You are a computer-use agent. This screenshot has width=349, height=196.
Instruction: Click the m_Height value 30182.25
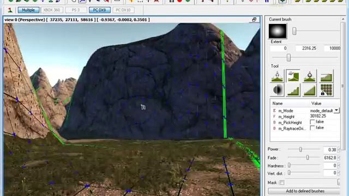click(x=318, y=116)
